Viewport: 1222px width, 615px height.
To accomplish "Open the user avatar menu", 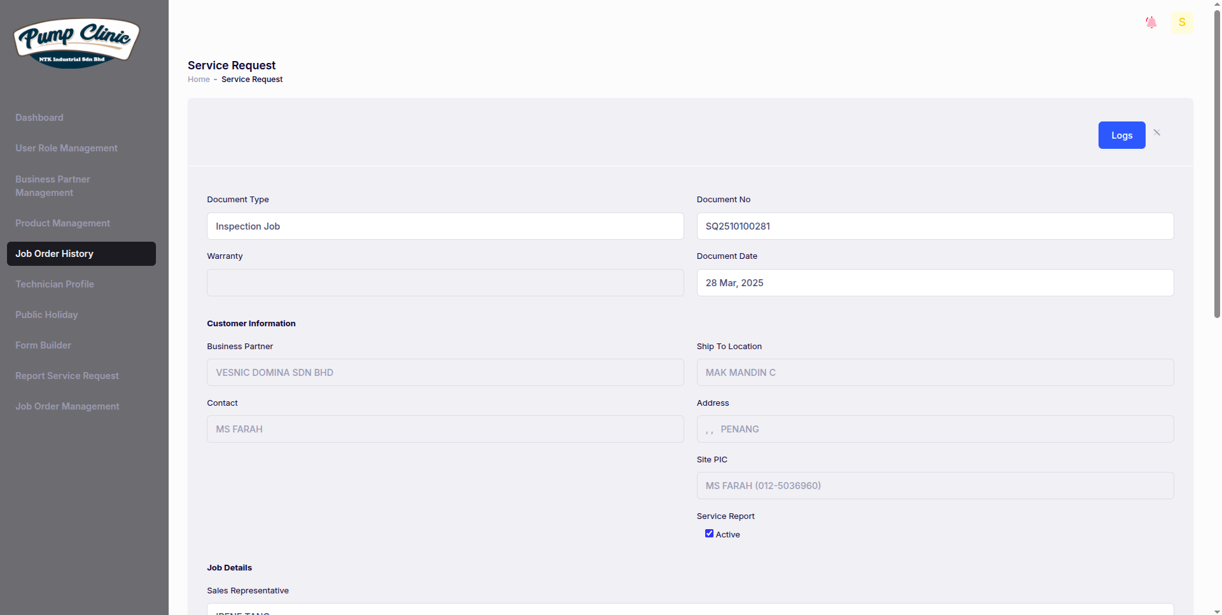I will pyautogui.click(x=1181, y=23).
